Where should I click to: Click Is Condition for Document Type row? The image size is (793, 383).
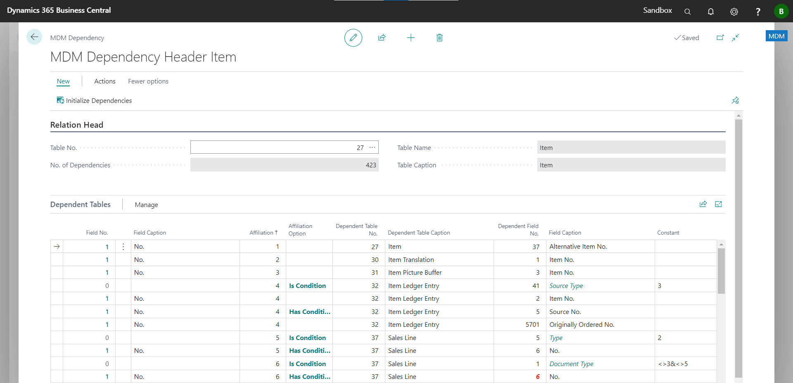307,364
